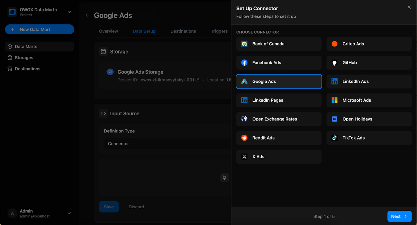Select the Bank of Canada connector
The height and width of the screenshot is (225, 417).
click(x=279, y=44)
